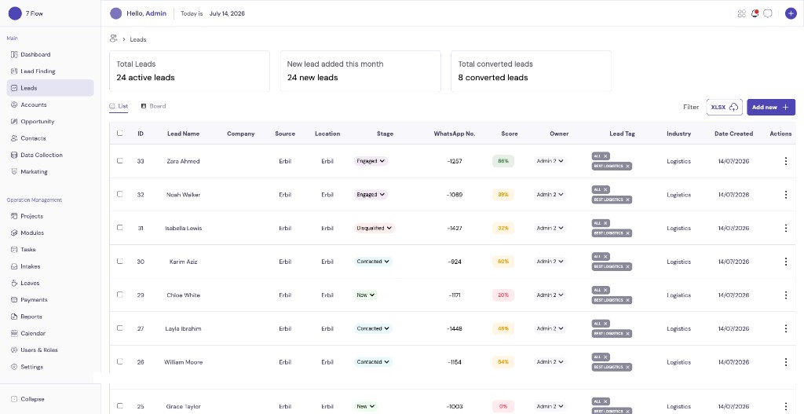Image resolution: width=804 pixels, height=414 pixels.
Task: Open the chat messages icon
Action: pyautogui.click(x=768, y=14)
